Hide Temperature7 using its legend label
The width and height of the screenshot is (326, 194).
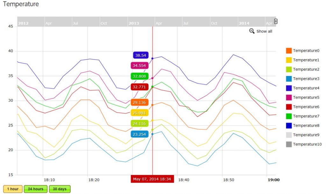[x=306, y=116]
